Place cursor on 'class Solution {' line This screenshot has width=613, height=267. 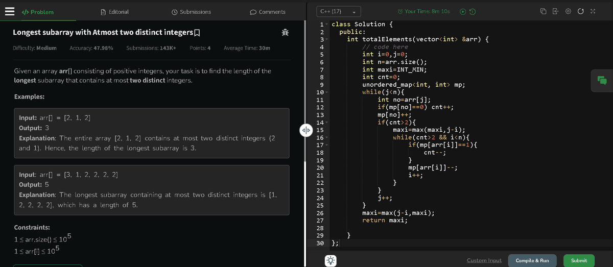362,24
